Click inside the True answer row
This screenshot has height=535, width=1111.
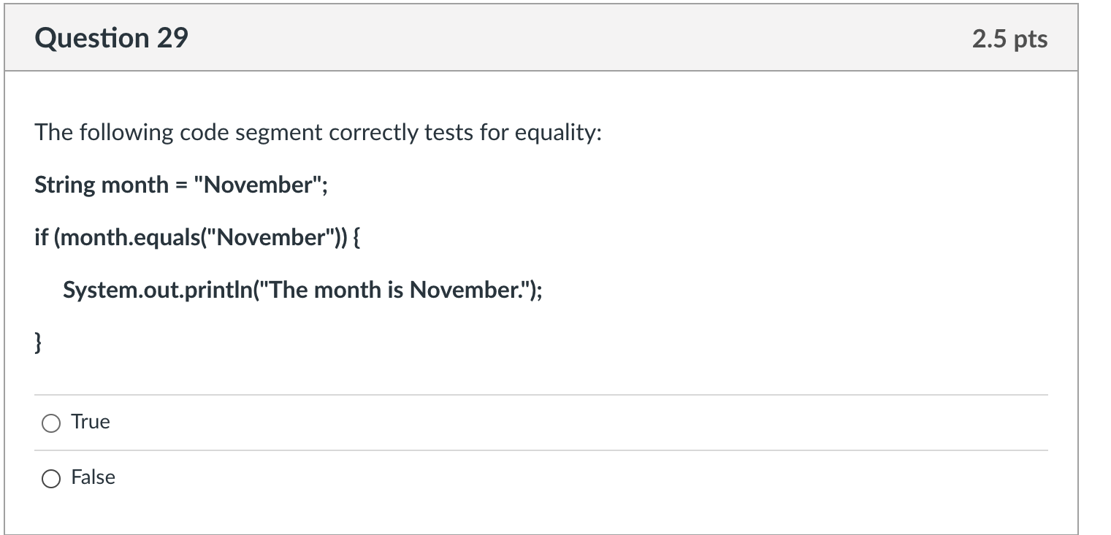(x=292, y=422)
